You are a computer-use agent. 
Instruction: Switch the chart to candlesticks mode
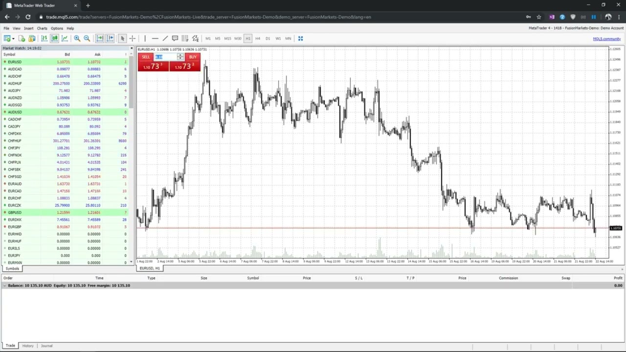(x=54, y=38)
